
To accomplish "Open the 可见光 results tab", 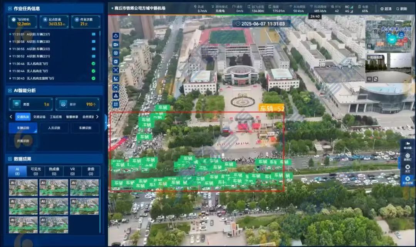I will pyautogui.click(x=34, y=171).
